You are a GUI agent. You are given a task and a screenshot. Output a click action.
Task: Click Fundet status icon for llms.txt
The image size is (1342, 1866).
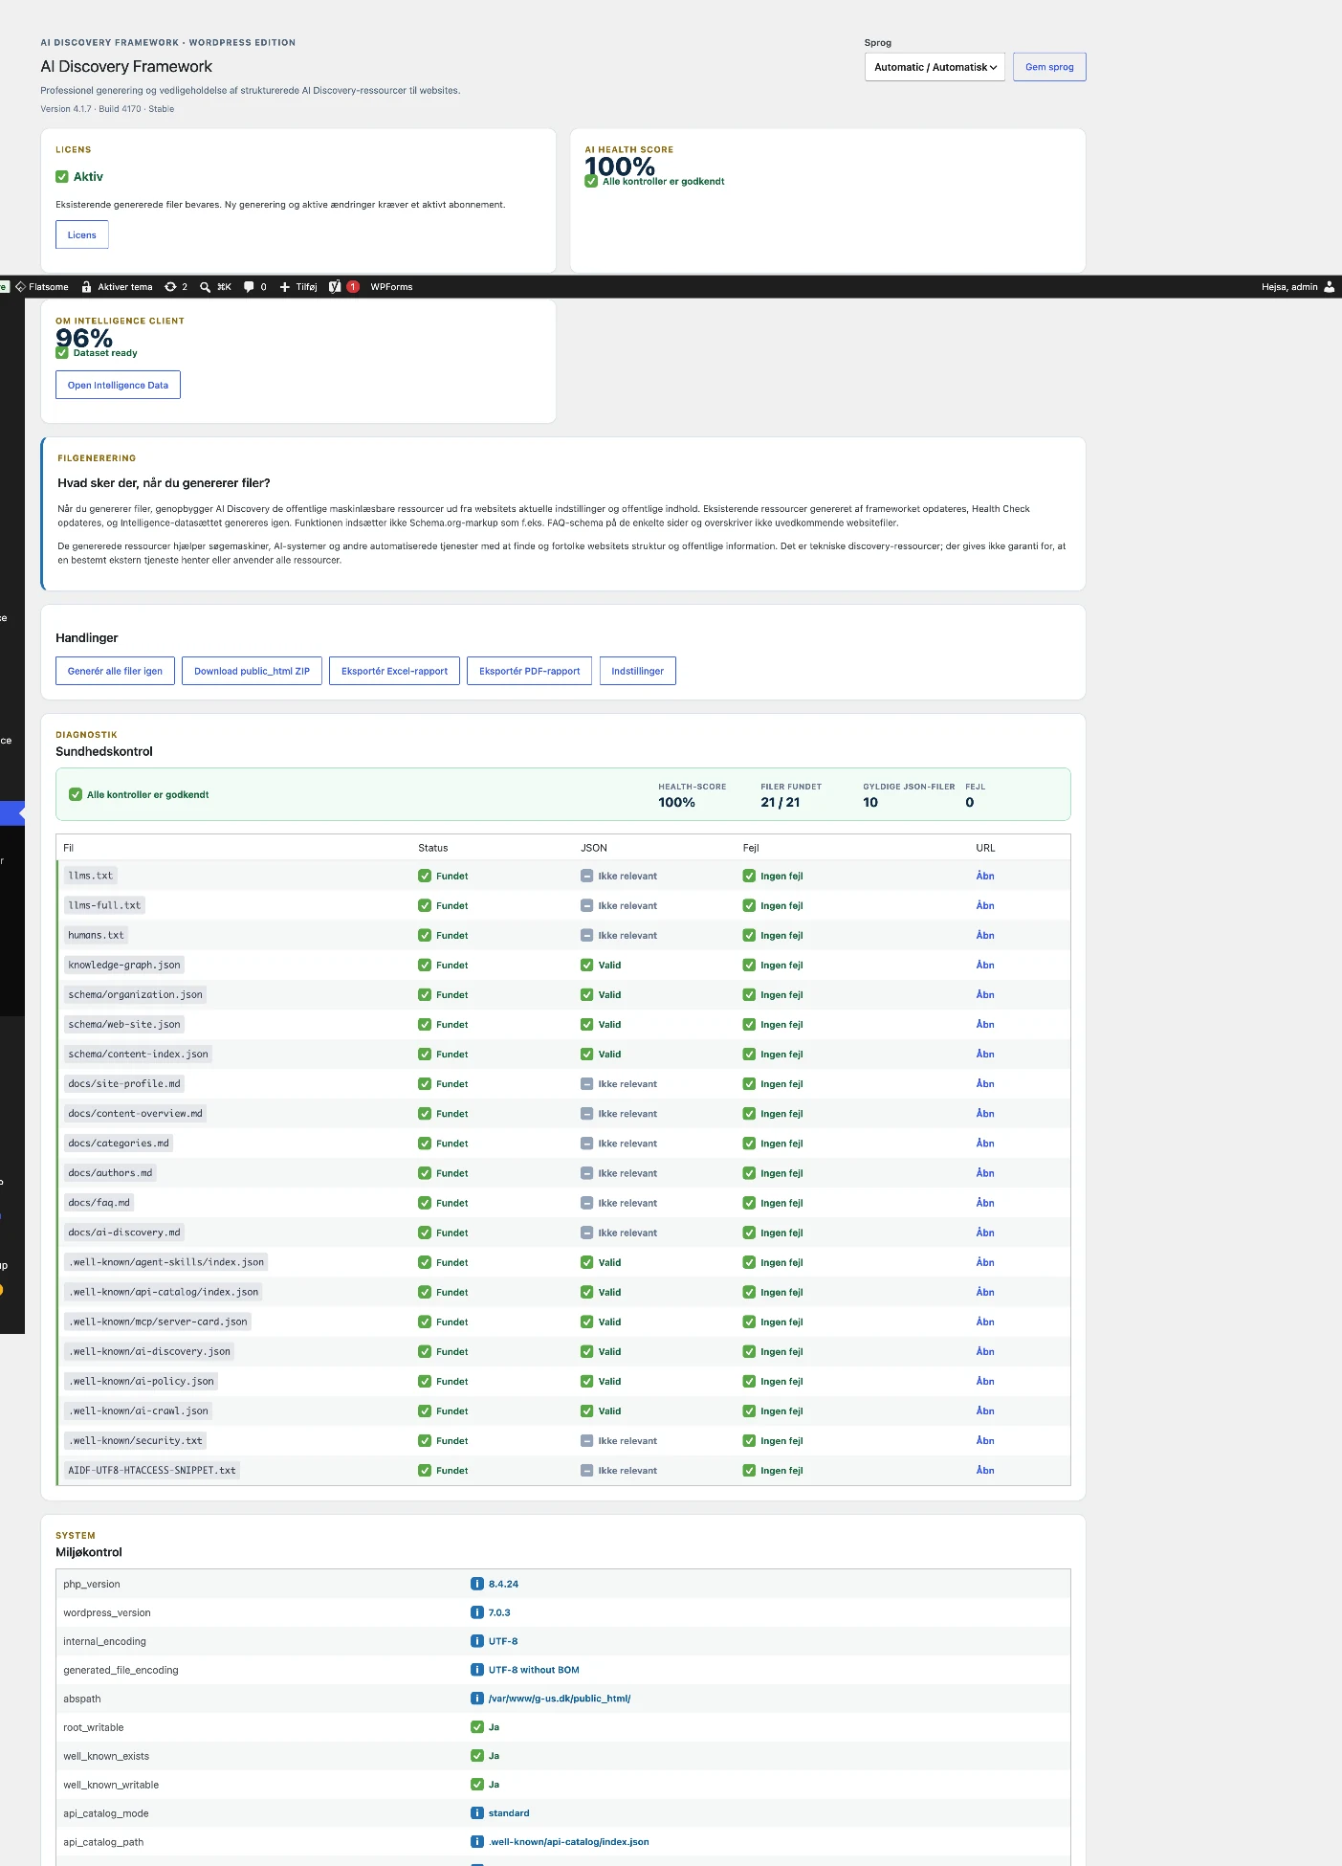(425, 876)
